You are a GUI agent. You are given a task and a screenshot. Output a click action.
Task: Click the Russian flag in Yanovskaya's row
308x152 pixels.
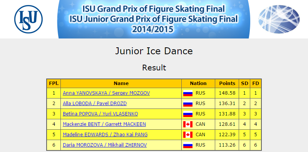tap(188, 93)
